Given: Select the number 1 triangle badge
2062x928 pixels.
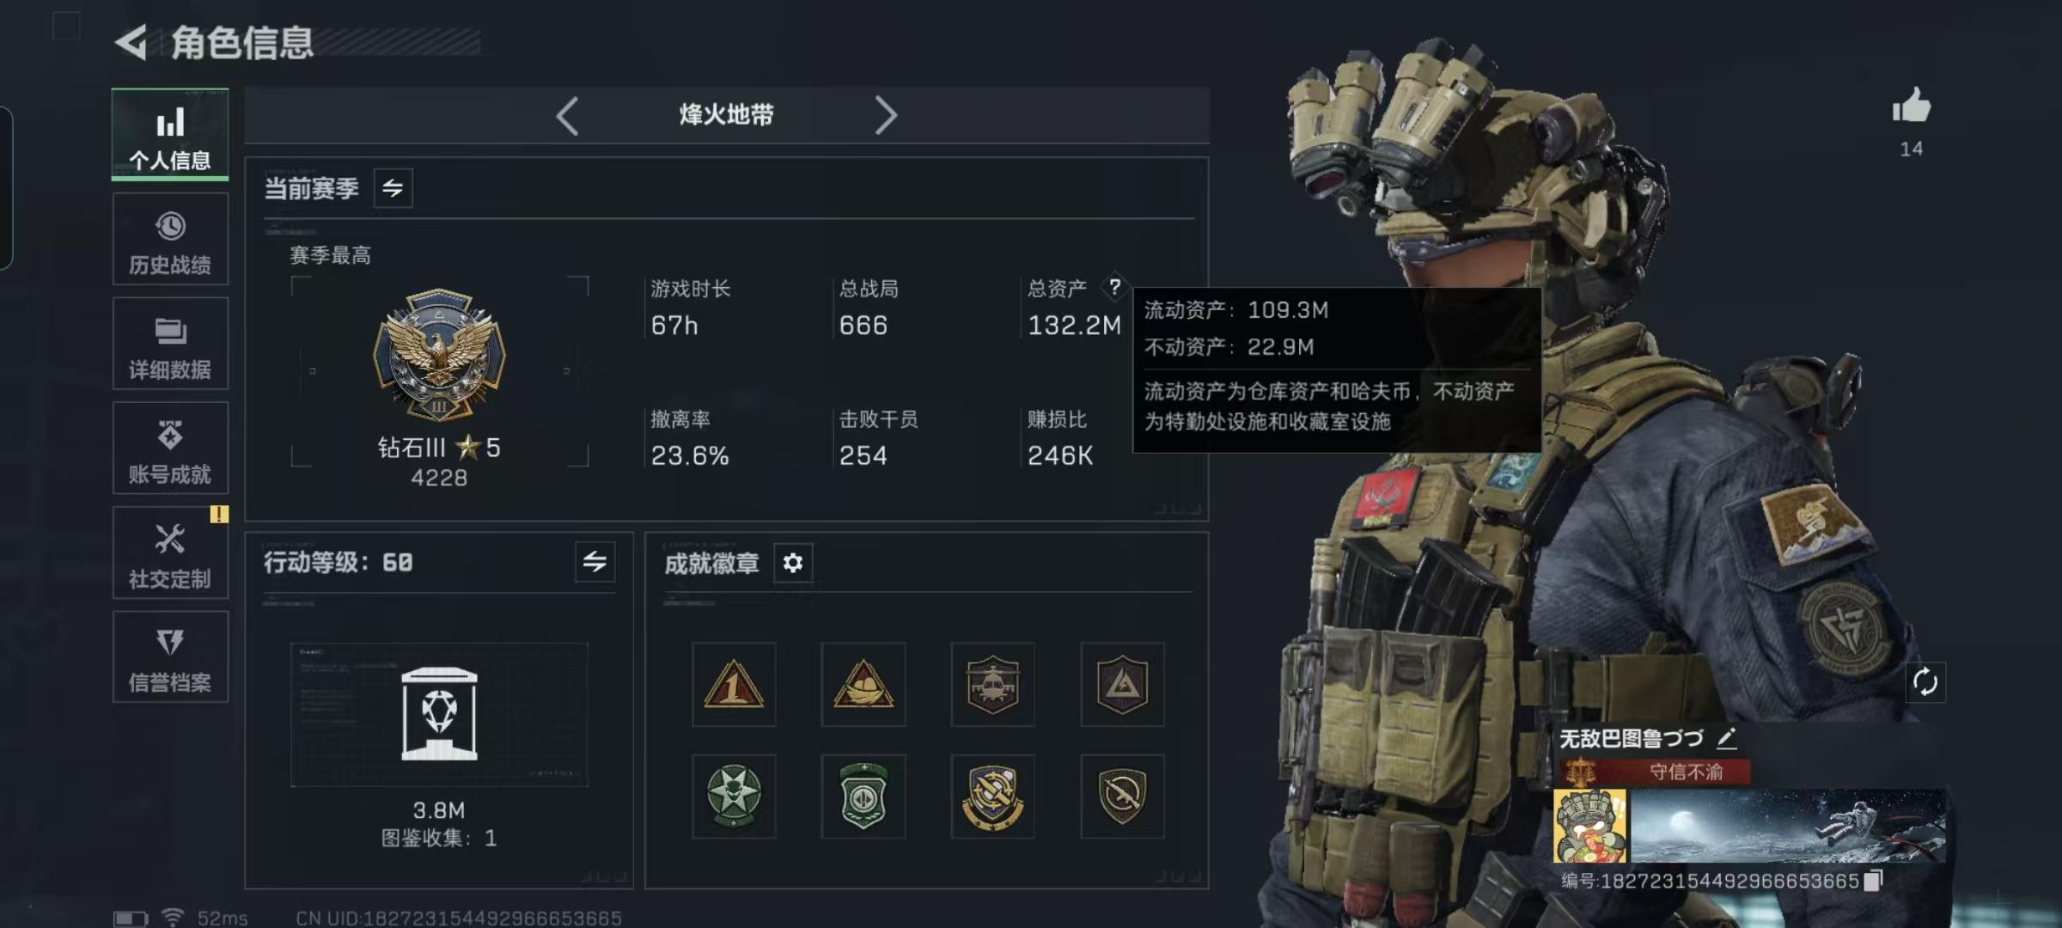Looking at the screenshot, I should (734, 684).
